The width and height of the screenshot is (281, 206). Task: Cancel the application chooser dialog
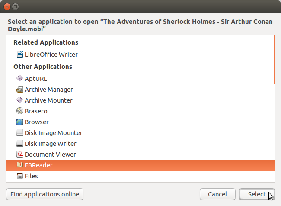point(217,194)
